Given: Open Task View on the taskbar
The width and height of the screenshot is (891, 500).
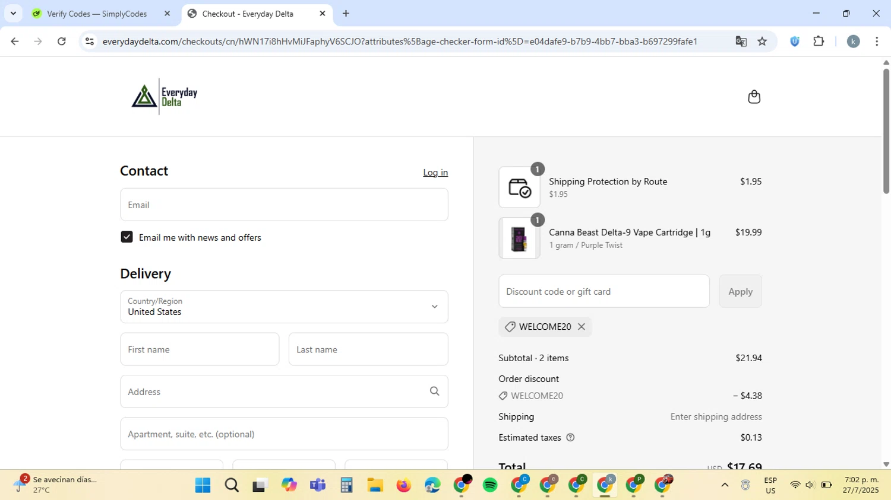Looking at the screenshot, I should [260, 485].
